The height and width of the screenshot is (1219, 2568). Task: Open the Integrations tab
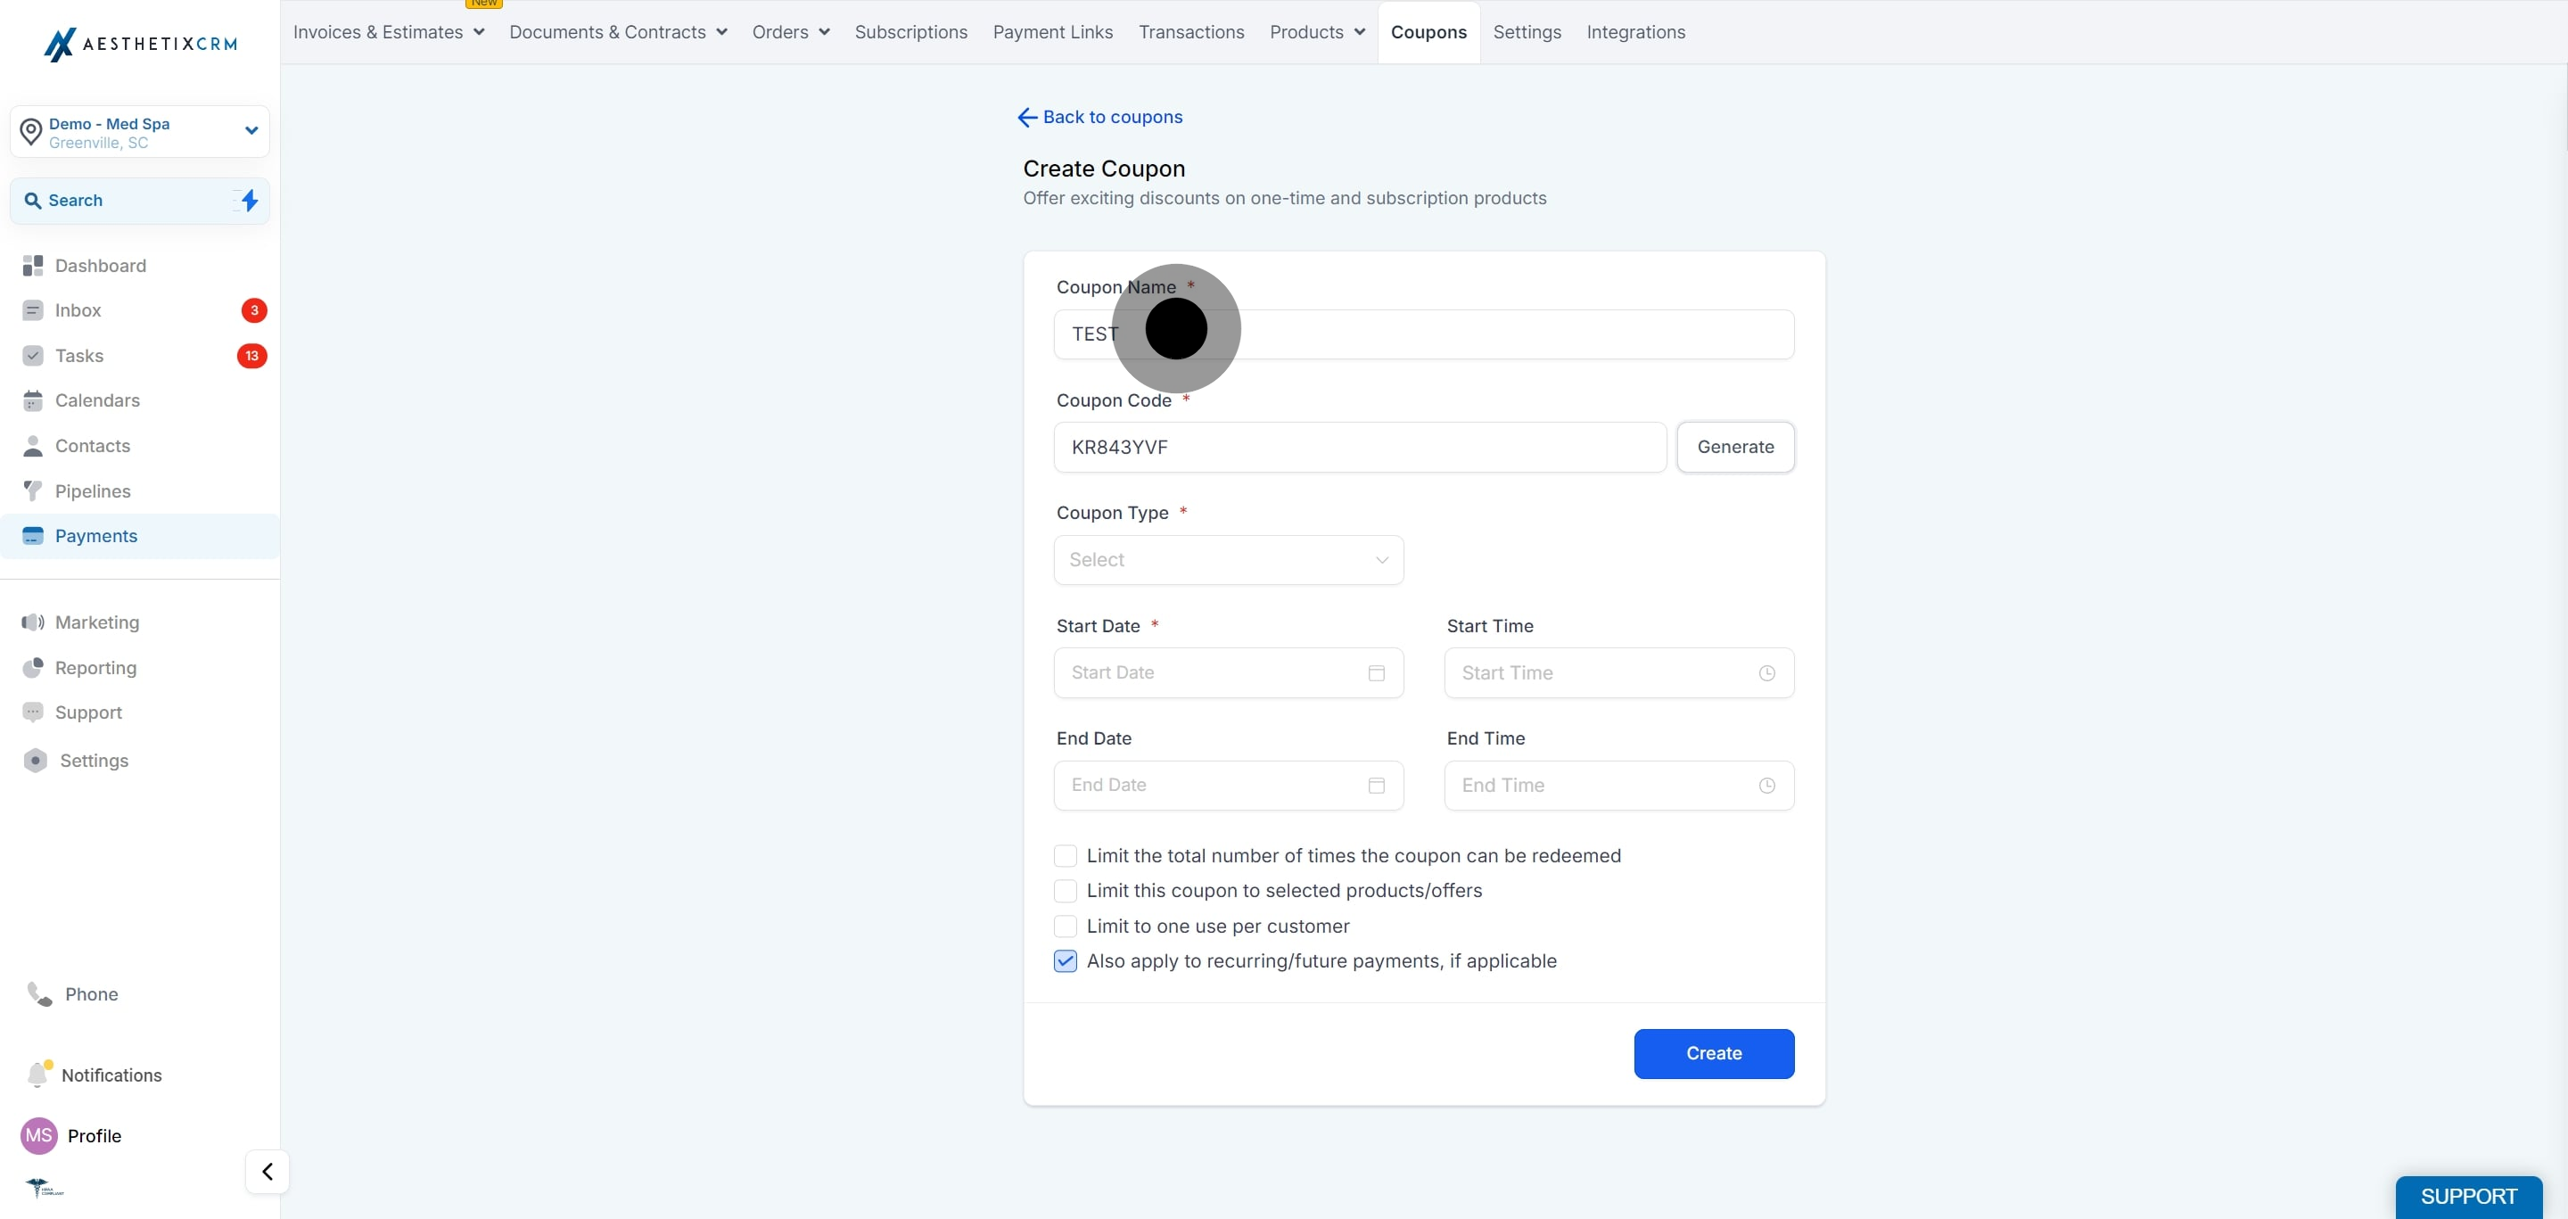click(x=1636, y=32)
